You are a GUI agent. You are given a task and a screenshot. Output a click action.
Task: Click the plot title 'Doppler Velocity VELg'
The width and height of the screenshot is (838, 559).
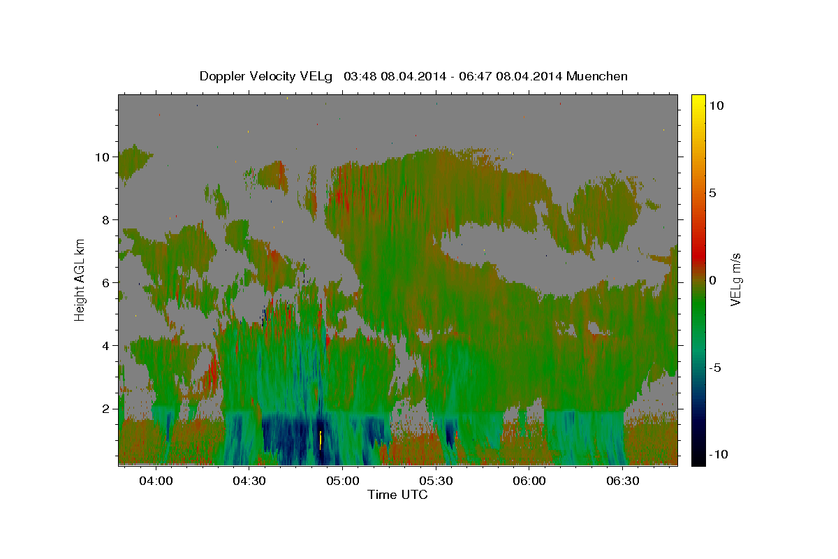coord(267,76)
